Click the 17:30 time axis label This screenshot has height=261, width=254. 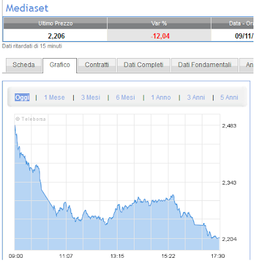tap(218, 256)
